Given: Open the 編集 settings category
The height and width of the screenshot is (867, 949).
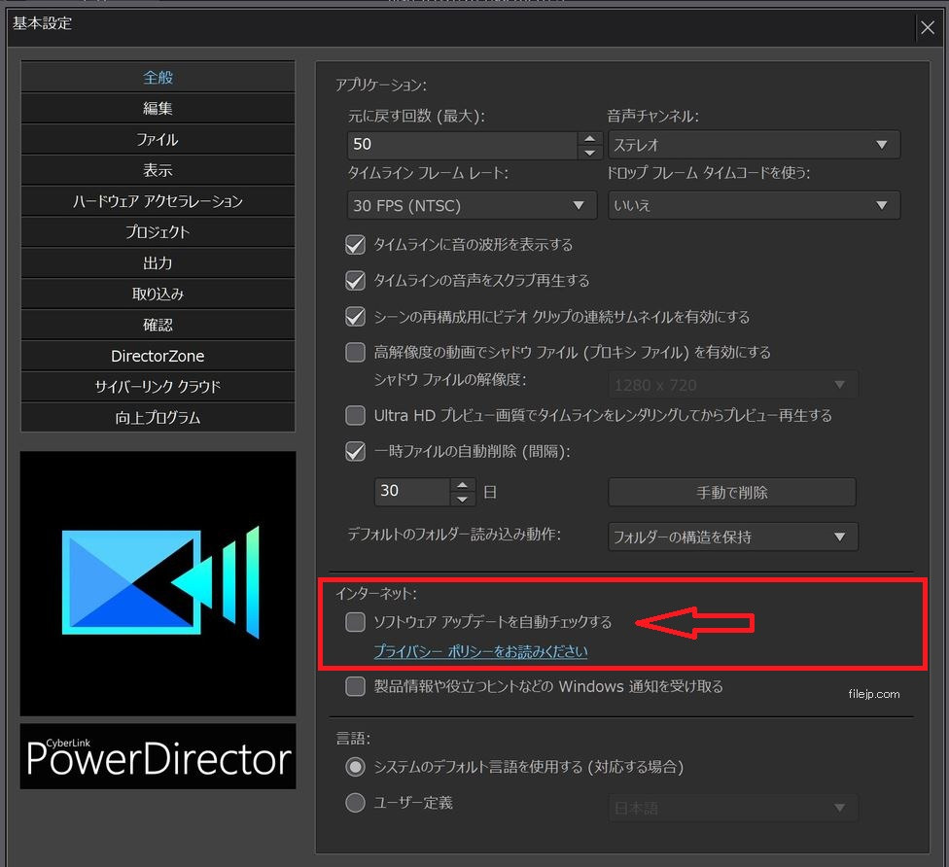Looking at the screenshot, I should point(158,108).
